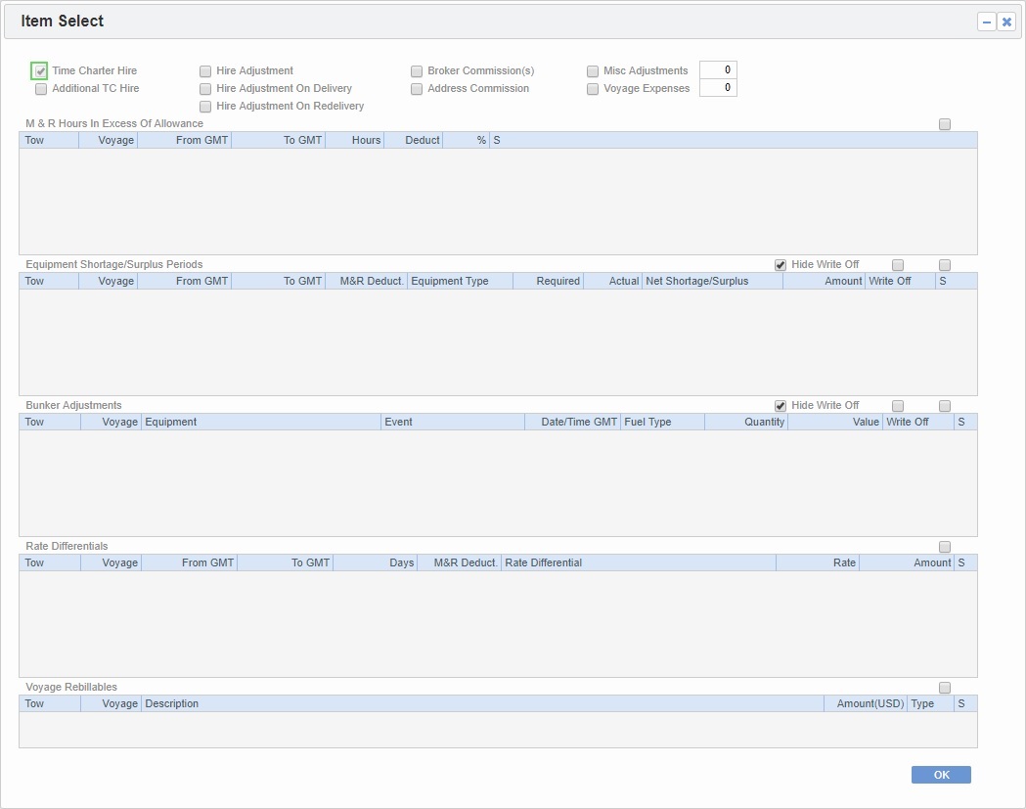Toggle the Rate Differentials section selection checkbox
The height and width of the screenshot is (809, 1026).
tap(945, 547)
